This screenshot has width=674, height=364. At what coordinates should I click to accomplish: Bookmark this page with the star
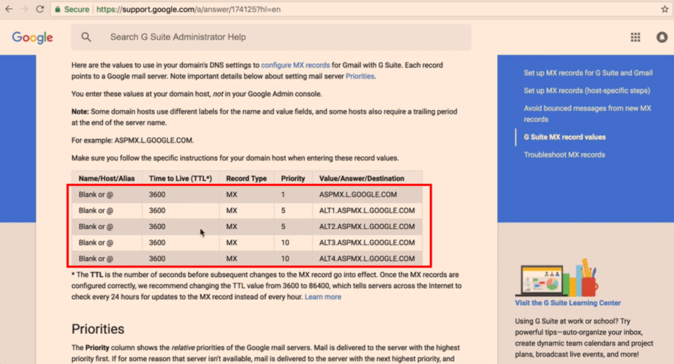[666, 9]
